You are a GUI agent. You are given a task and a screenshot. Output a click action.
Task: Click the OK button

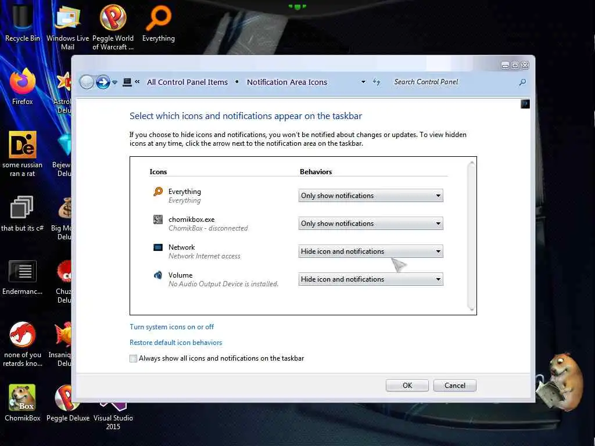[407, 386]
